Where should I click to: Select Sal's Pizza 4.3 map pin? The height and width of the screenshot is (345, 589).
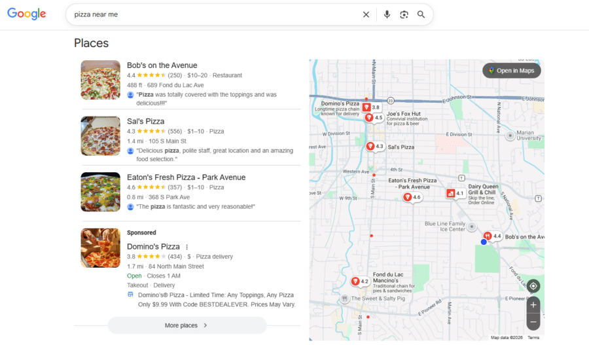tap(375, 146)
